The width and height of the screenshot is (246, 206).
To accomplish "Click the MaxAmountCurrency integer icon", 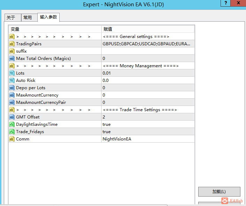I will [12, 95].
